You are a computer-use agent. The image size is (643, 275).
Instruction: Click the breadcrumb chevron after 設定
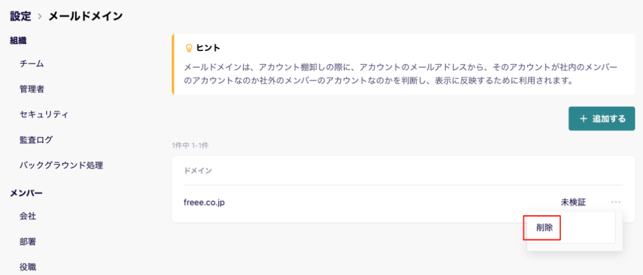pos(39,17)
